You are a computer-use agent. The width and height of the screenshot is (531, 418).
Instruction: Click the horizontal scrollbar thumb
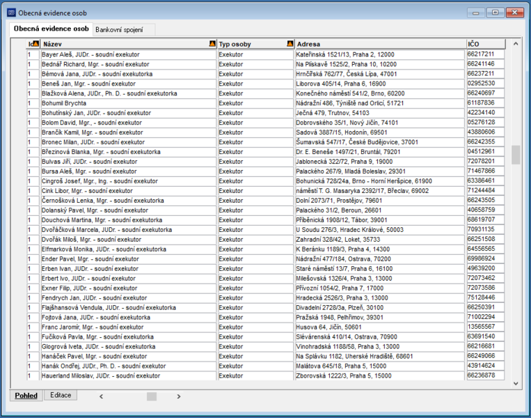(x=152, y=396)
